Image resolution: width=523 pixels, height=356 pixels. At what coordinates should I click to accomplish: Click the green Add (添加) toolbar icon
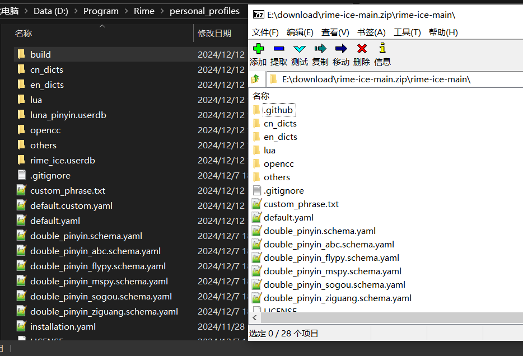click(x=258, y=49)
